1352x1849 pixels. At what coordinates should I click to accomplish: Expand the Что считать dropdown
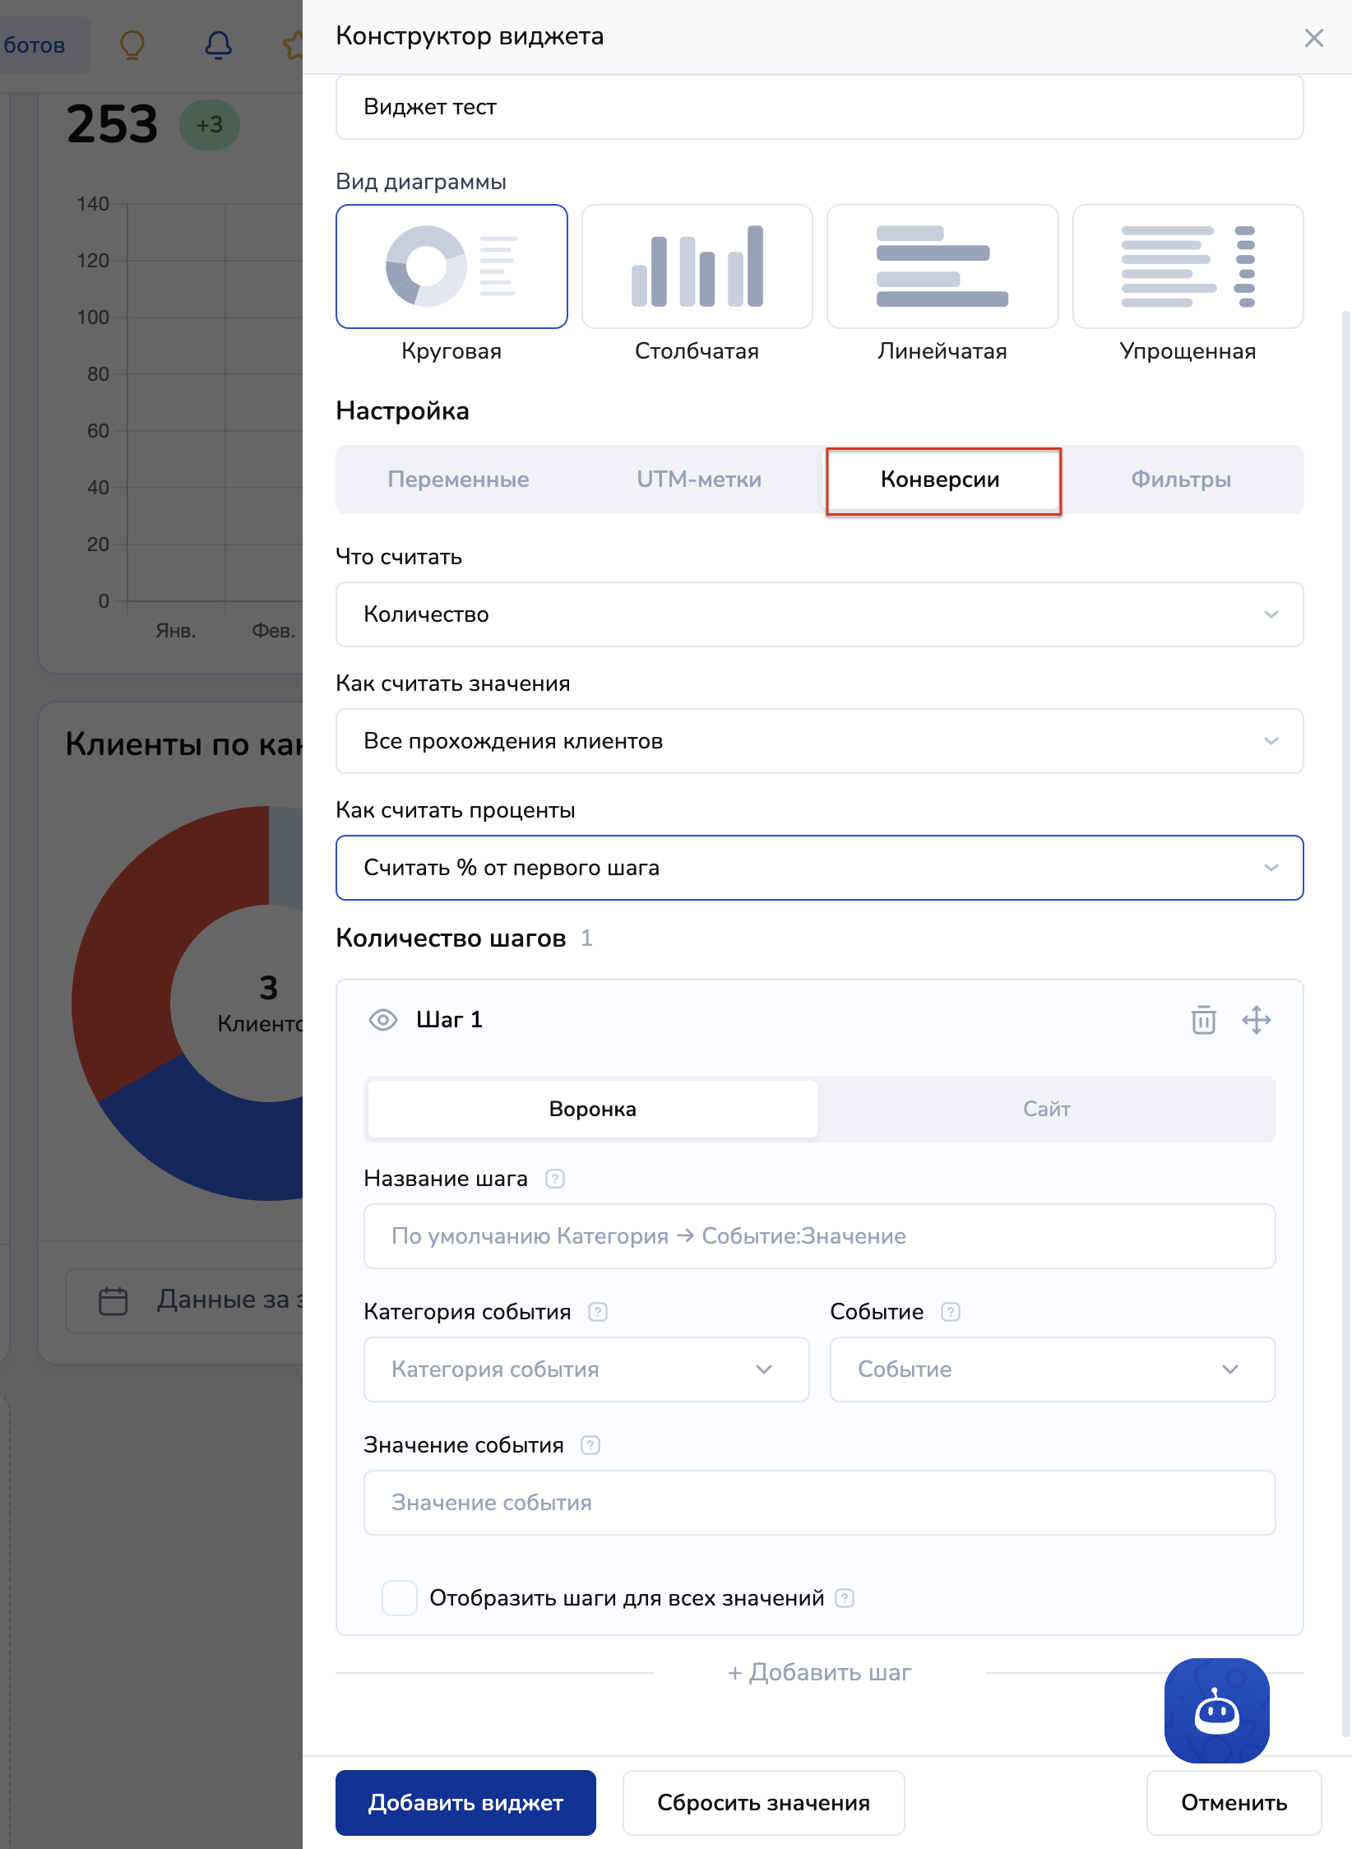coord(819,614)
